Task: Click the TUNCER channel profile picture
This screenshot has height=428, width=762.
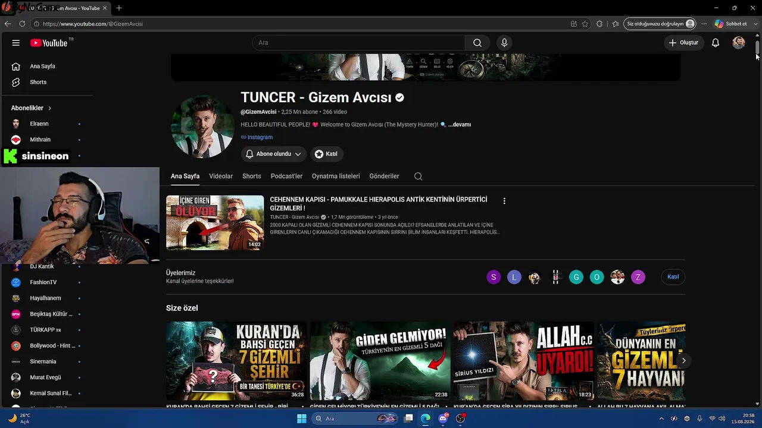Action: click(x=202, y=126)
